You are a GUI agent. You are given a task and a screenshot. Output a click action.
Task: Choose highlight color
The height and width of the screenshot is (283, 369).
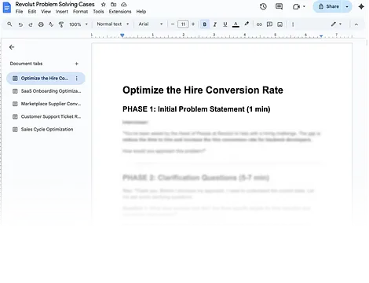pos(247,24)
